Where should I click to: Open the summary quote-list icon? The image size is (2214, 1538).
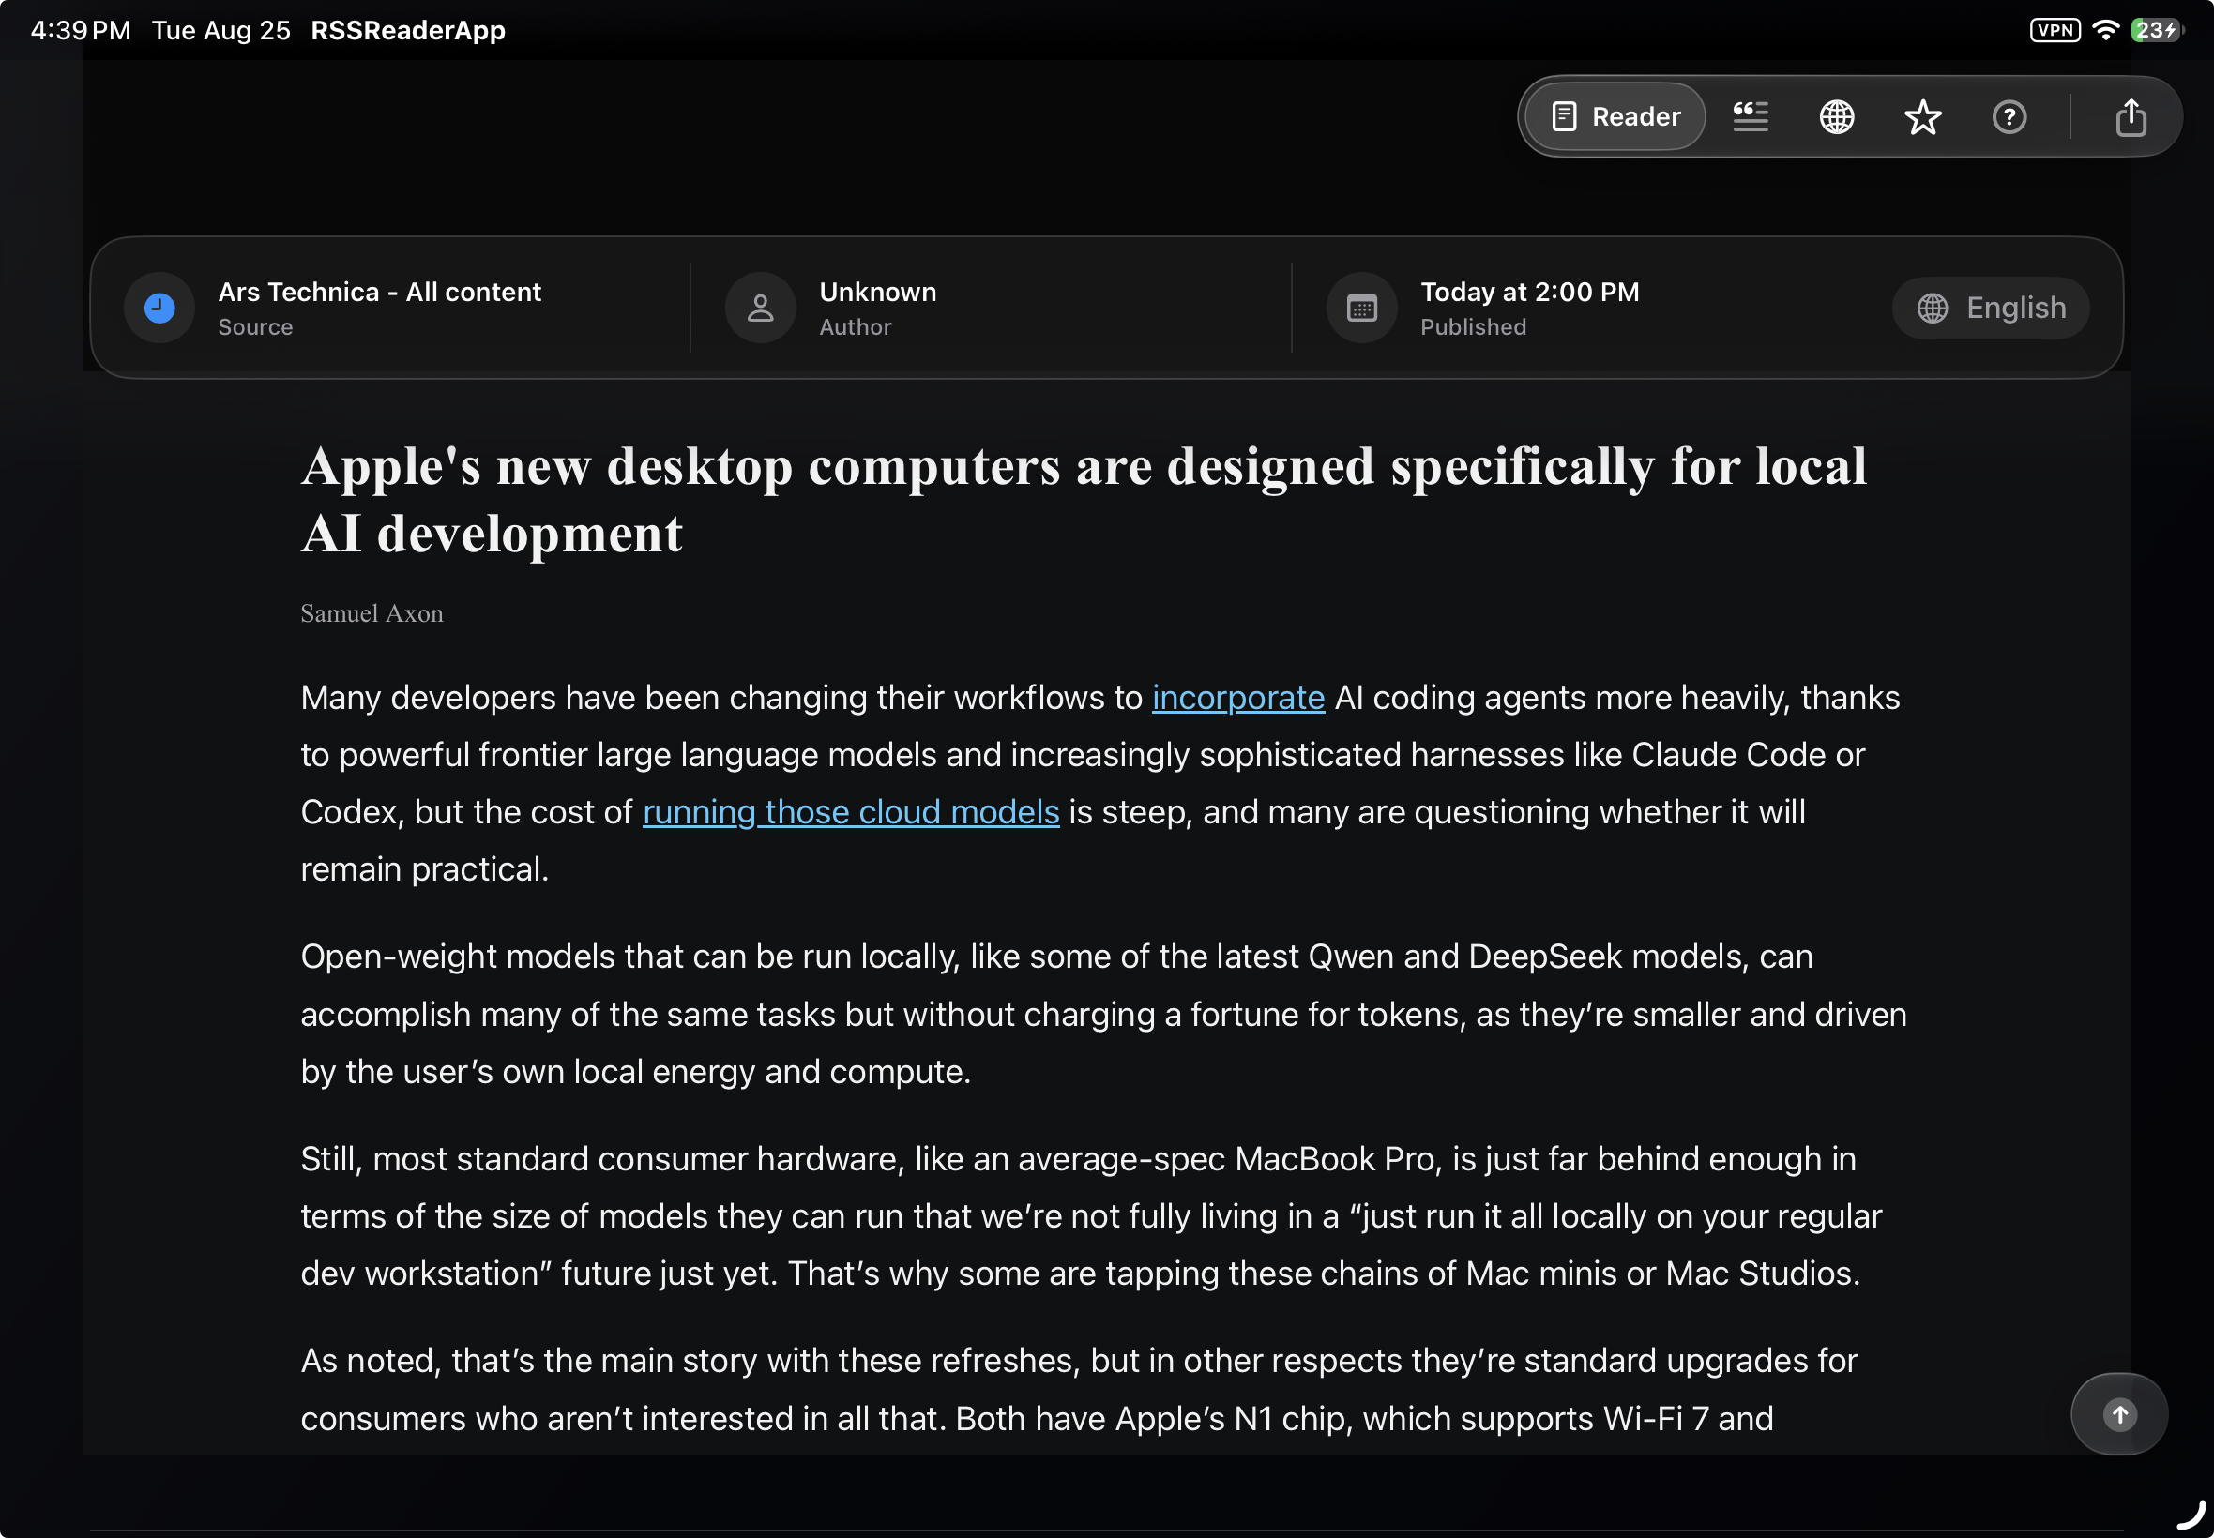(1751, 116)
